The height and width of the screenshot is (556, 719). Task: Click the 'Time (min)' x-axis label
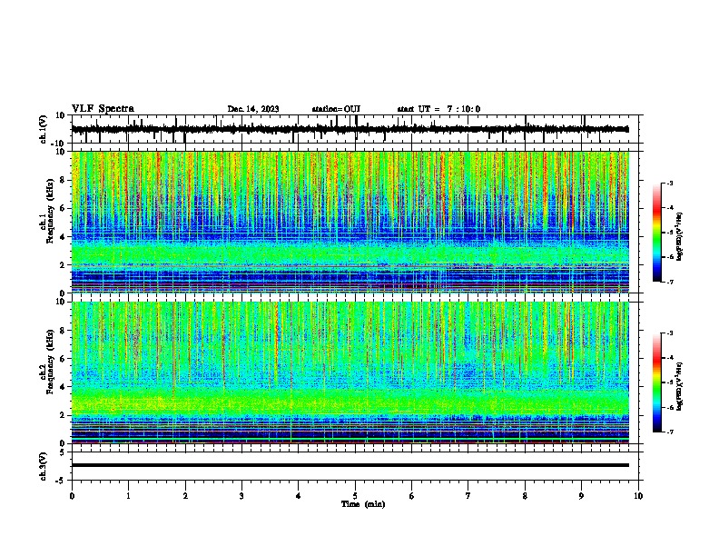[363, 504]
